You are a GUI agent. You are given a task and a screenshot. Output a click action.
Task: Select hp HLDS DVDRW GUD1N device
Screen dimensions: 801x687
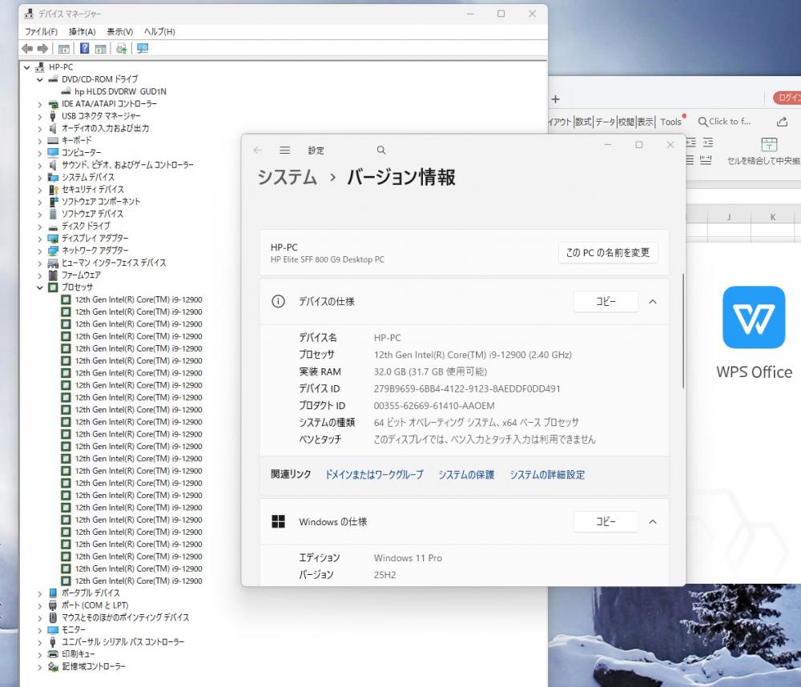pyautogui.click(x=120, y=91)
